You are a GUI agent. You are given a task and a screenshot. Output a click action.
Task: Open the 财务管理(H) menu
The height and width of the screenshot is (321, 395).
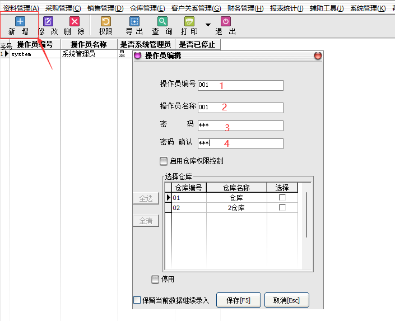click(245, 8)
